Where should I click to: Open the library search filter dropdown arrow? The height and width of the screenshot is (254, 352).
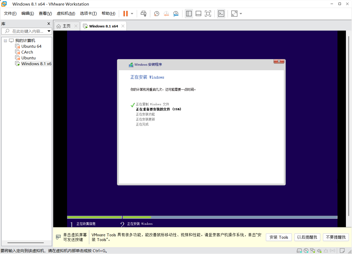49,31
